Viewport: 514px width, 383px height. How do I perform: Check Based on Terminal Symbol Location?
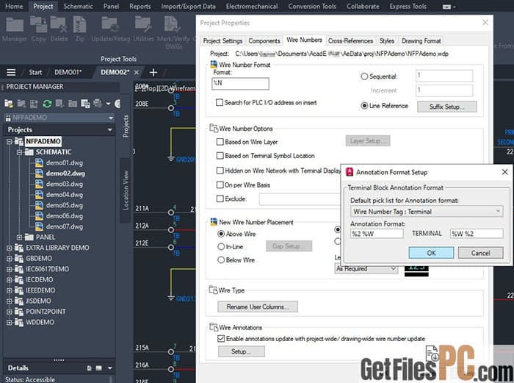coord(220,156)
